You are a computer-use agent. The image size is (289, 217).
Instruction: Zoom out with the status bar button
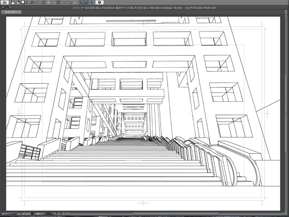click(24, 214)
